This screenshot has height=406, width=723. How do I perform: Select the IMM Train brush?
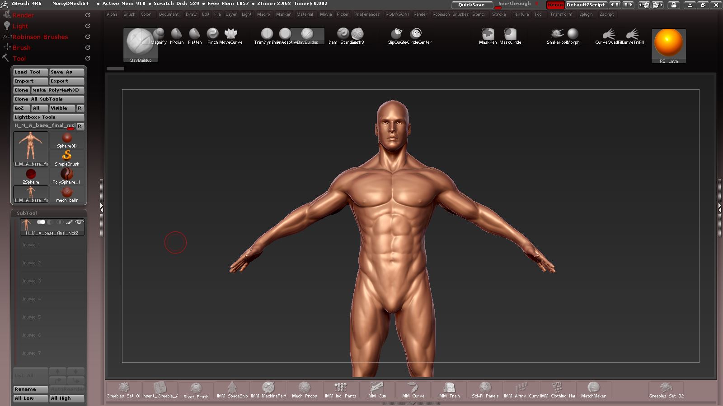coord(449,390)
